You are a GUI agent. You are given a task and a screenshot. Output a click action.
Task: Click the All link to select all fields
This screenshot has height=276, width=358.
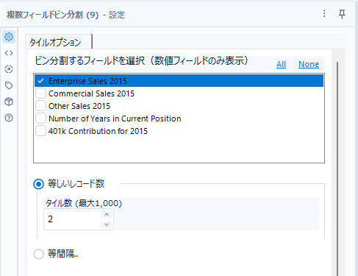[281, 64]
